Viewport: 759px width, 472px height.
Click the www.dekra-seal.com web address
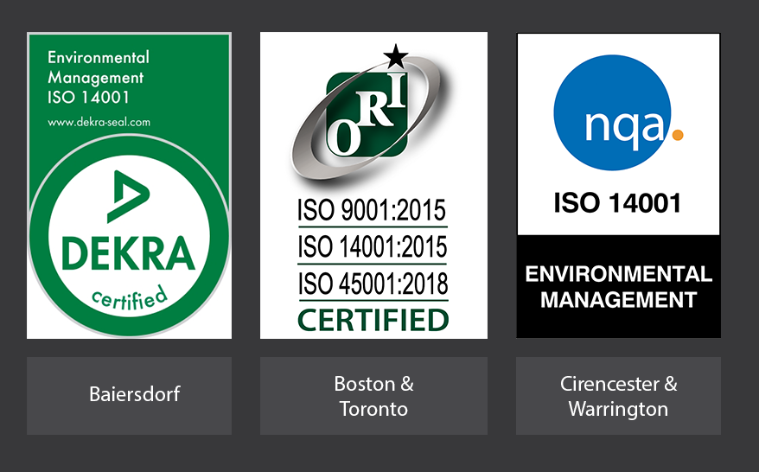pyautogui.click(x=99, y=122)
